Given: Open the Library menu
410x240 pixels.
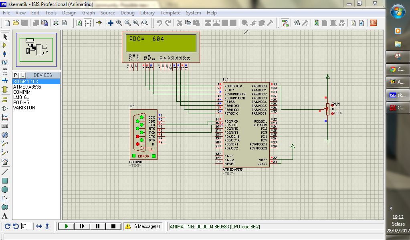Looking at the screenshot, I should 147,13.
